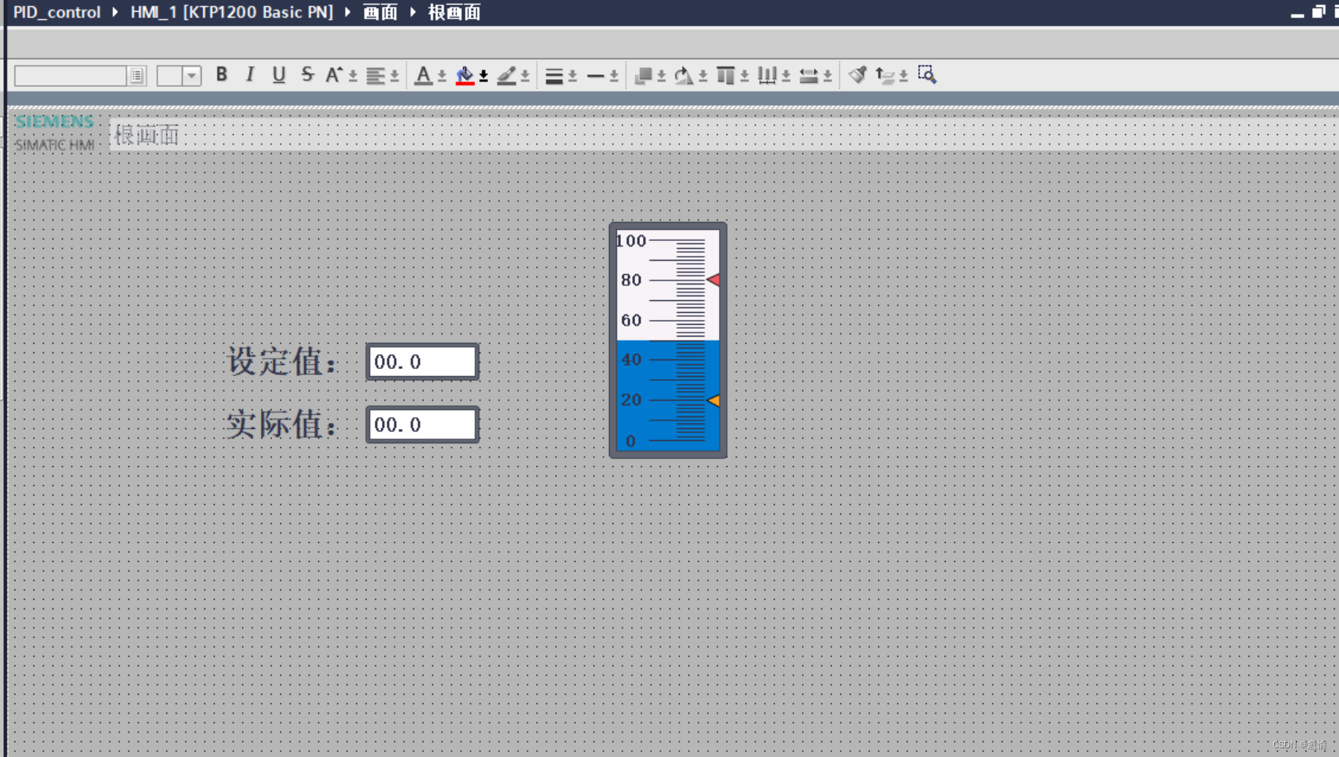Toggle bold formatting

click(221, 75)
